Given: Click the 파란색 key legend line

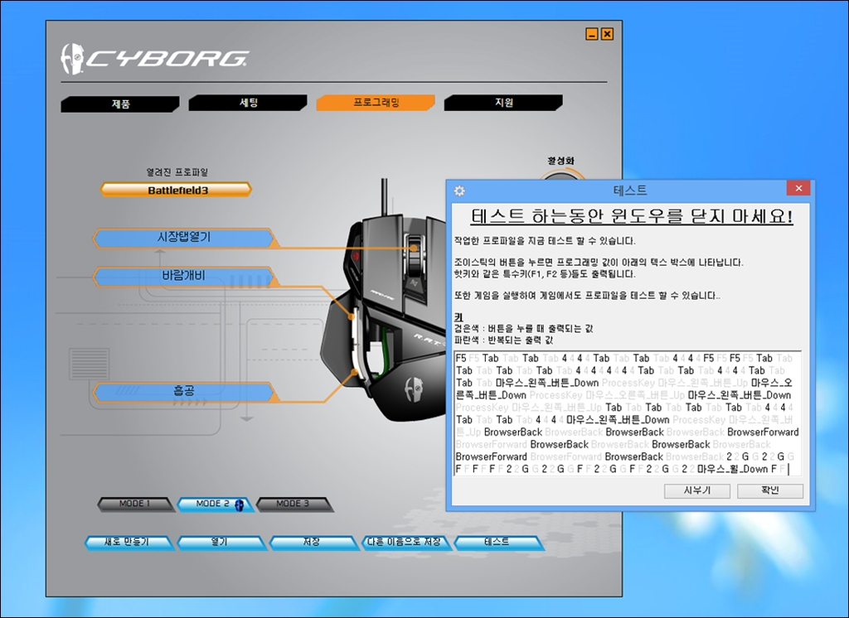Looking at the screenshot, I should click(504, 340).
